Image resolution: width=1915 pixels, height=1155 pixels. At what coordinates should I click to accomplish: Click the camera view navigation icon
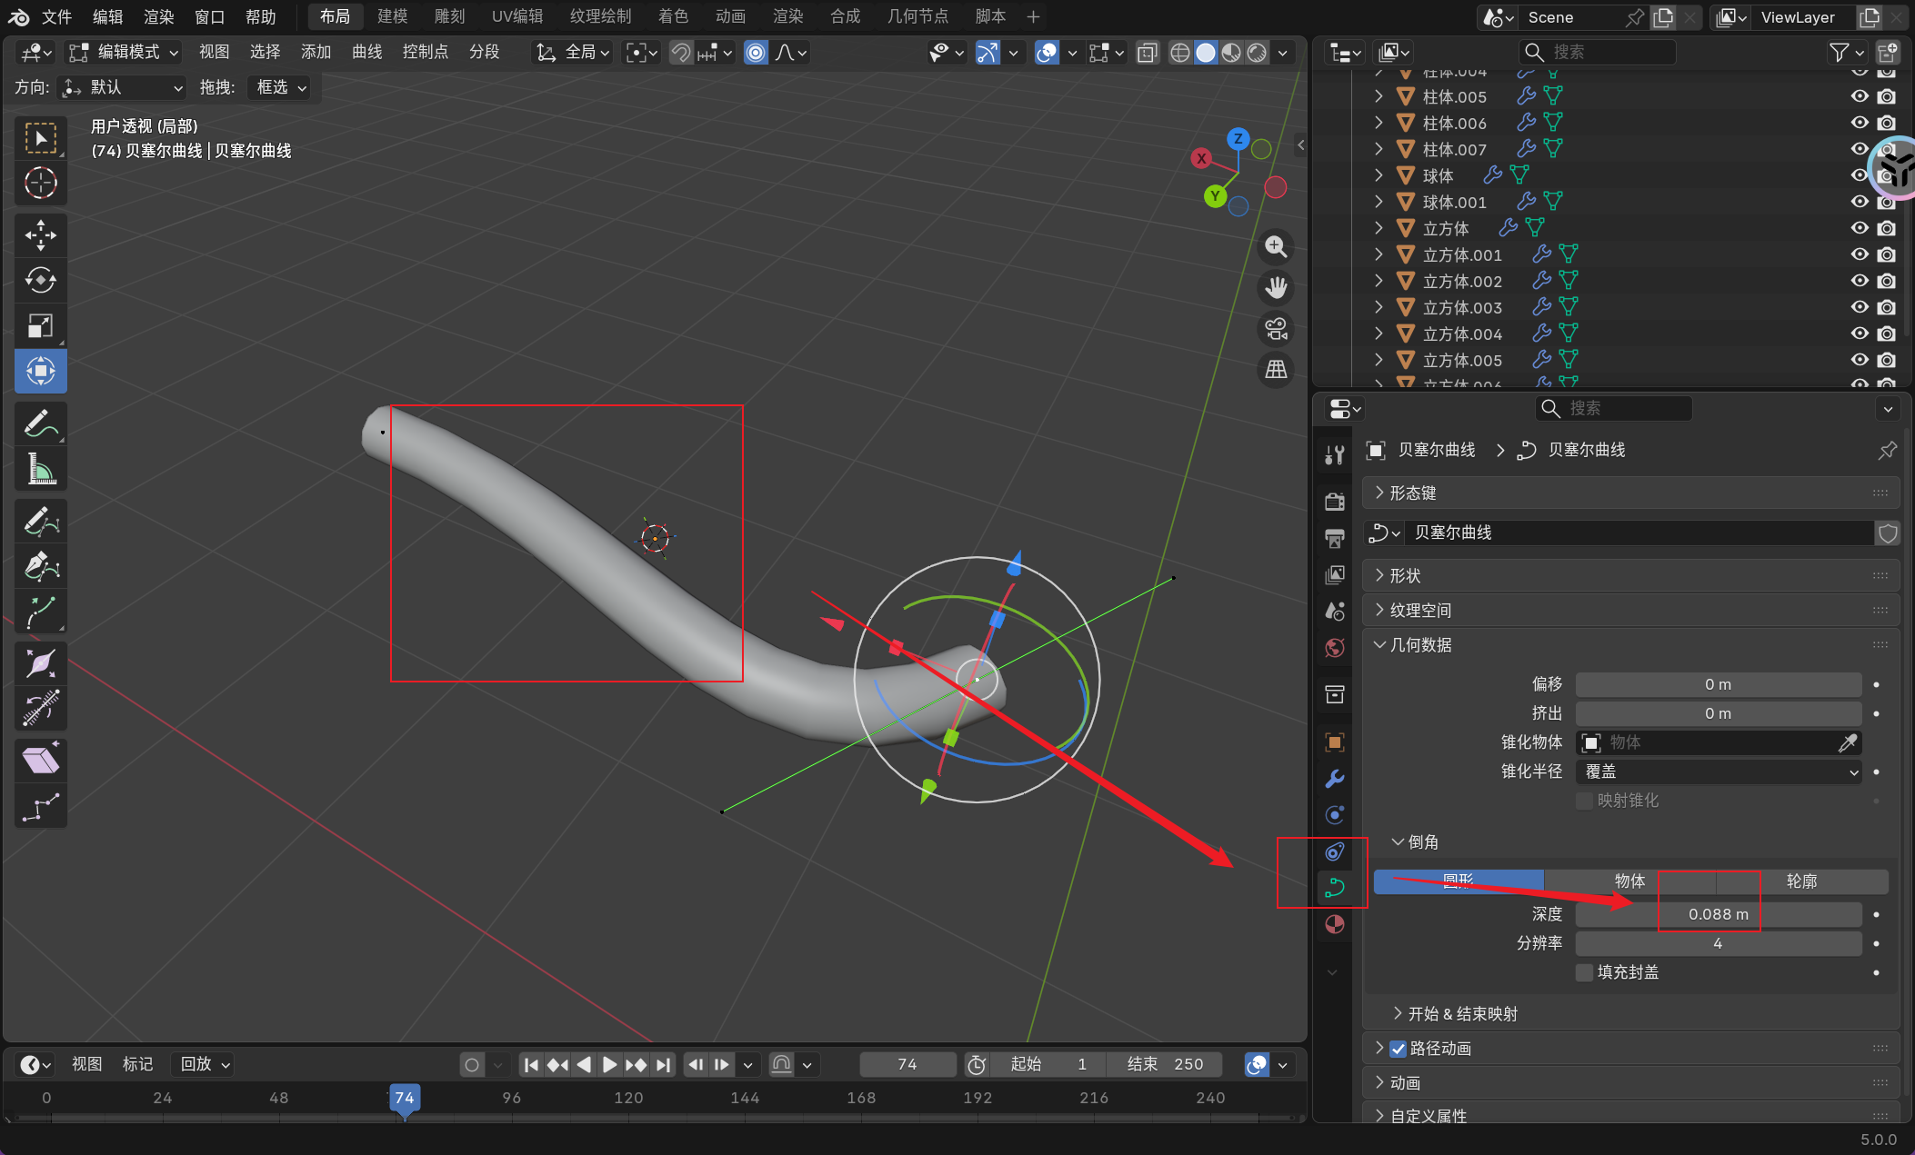[1276, 329]
